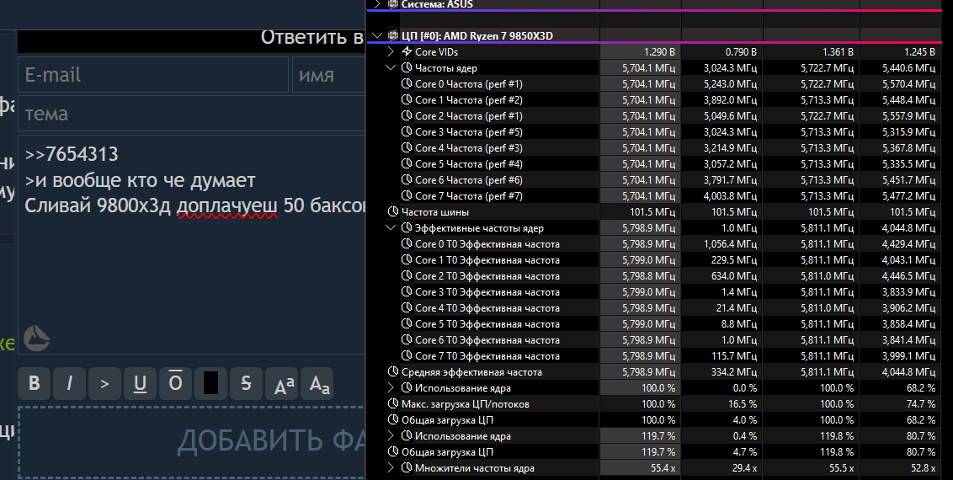Click the clock icon of Общая загрузка ЦП 119.7 %

tap(393, 451)
